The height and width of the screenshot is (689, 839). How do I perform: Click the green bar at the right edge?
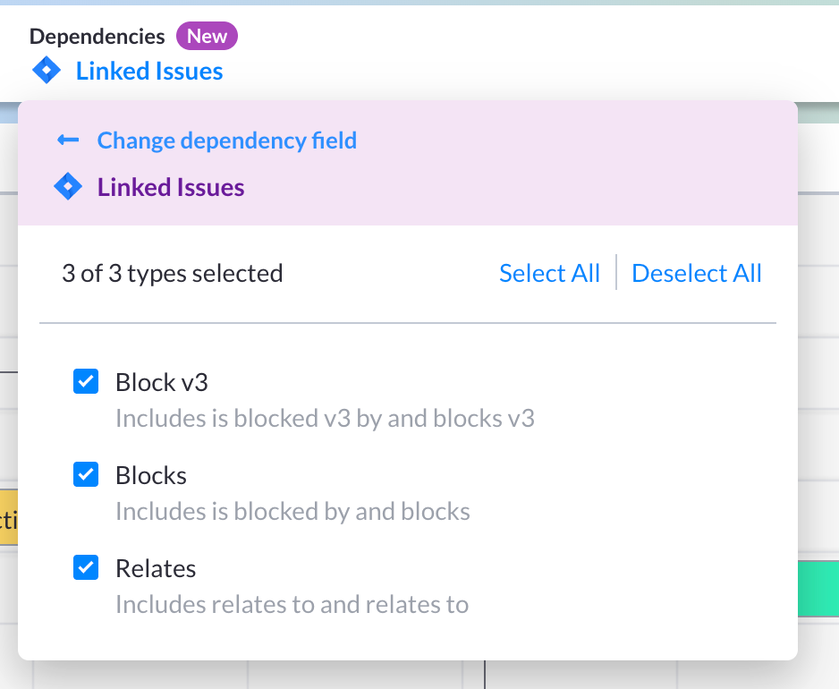point(818,588)
